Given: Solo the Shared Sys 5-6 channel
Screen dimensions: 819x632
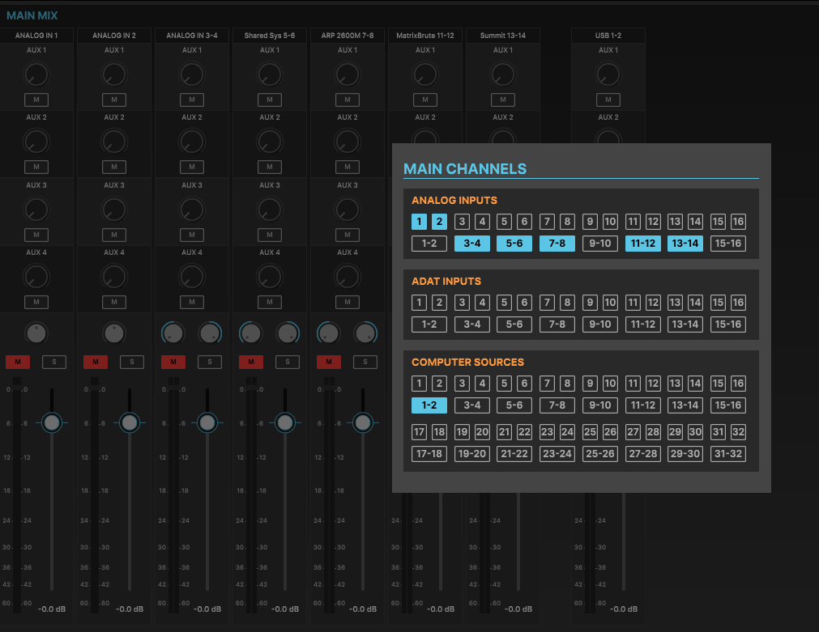Looking at the screenshot, I should [288, 362].
